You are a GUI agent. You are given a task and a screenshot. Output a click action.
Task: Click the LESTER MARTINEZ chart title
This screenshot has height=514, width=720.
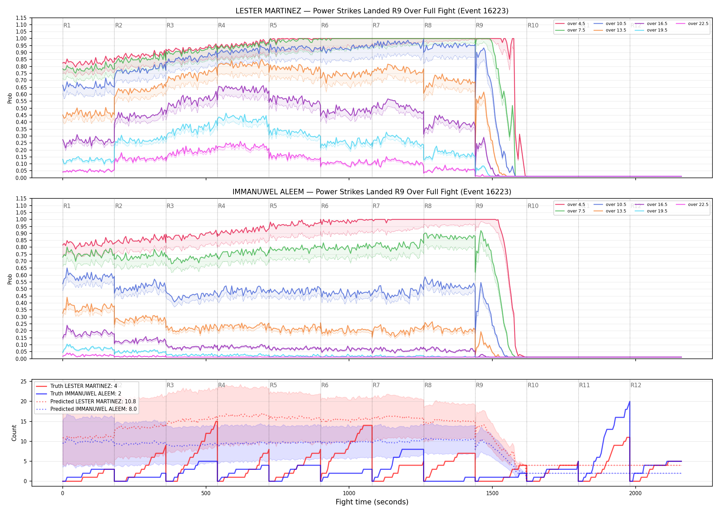point(372,11)
